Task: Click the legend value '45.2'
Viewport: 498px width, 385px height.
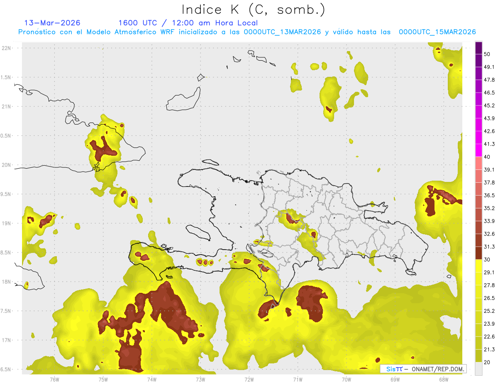Action: (x=489, y=105)
